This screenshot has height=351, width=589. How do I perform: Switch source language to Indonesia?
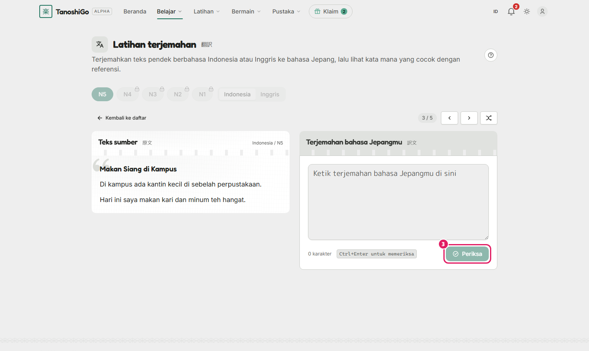(237, 94)
